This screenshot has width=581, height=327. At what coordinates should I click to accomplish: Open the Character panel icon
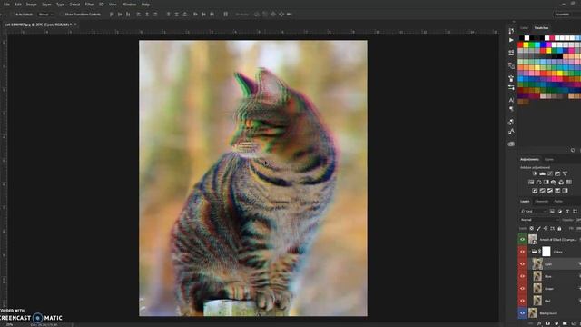511,100
